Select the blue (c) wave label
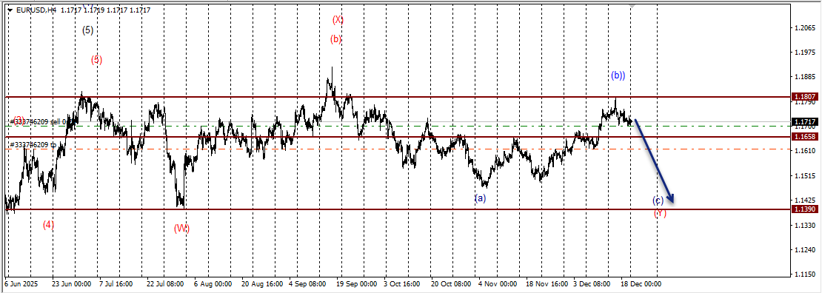The image size is (822, 293). [658, 201]
